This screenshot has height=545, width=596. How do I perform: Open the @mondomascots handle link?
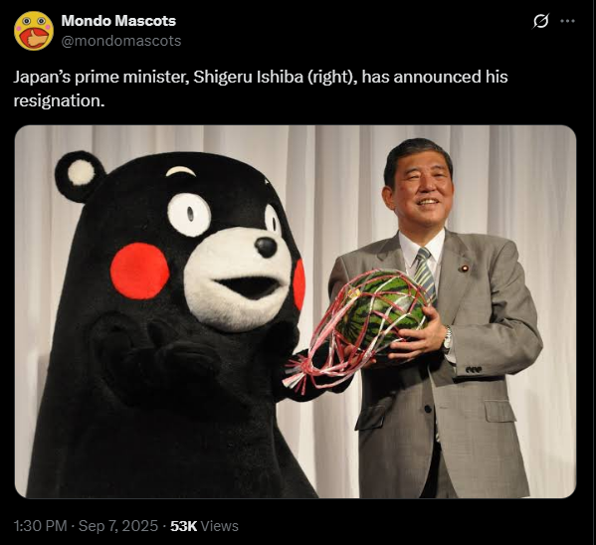point(121,41)
